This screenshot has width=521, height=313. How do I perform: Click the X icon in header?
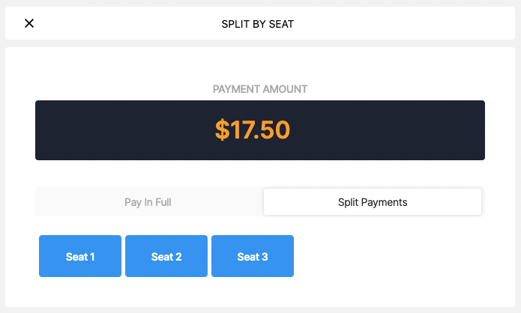(x=29, y=23)
